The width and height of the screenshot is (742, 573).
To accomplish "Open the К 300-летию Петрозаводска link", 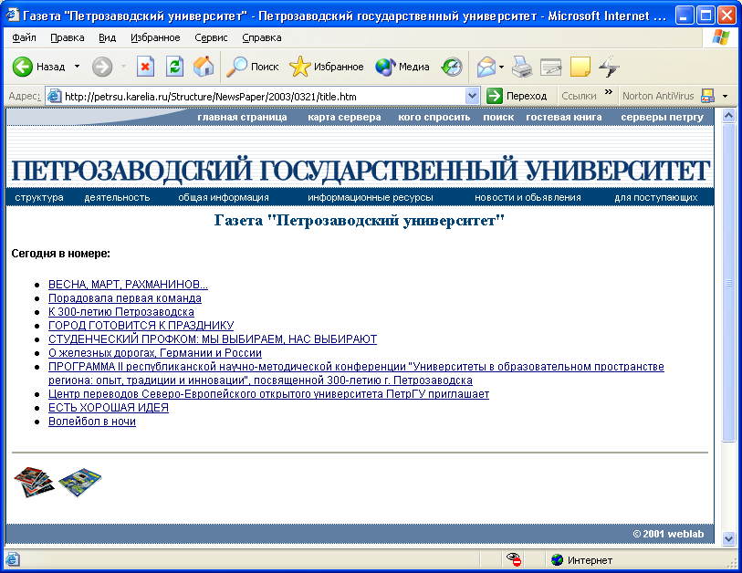I will tap(121, 312).
